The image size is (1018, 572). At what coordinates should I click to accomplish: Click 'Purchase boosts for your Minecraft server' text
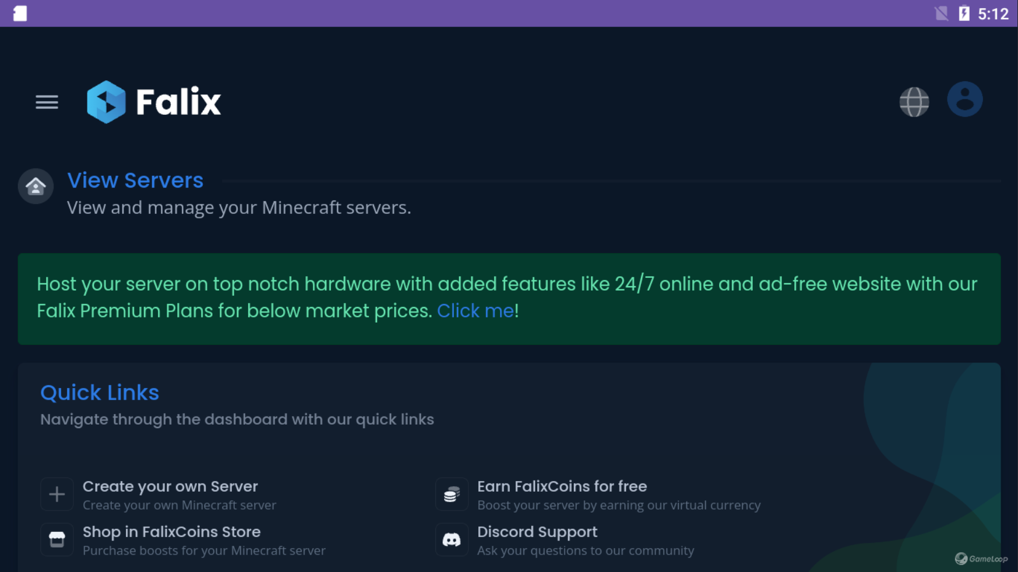(x=204, y=550)
